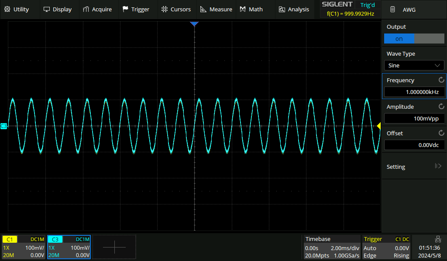Open the Trigger menu
Screen dimensions: 447x261
136,10
